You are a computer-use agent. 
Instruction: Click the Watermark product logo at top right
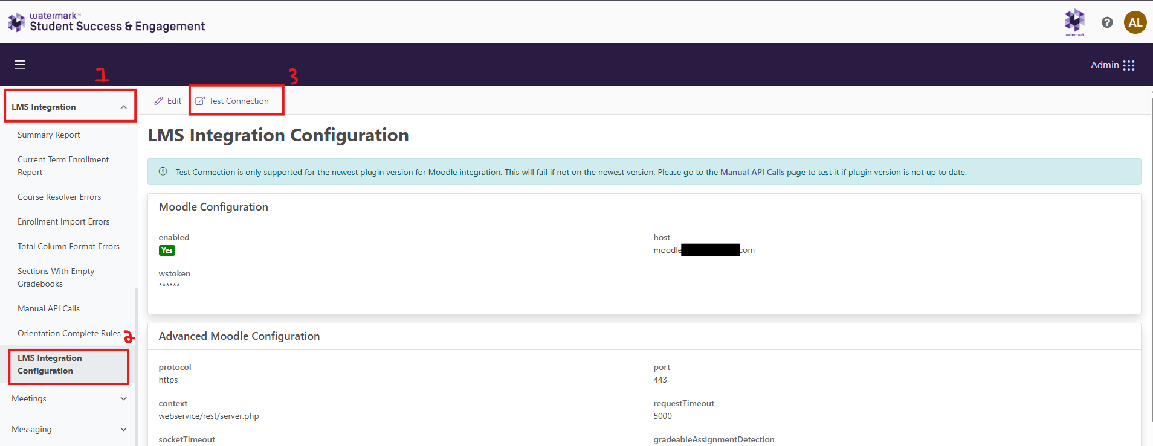click(1074, 22)
